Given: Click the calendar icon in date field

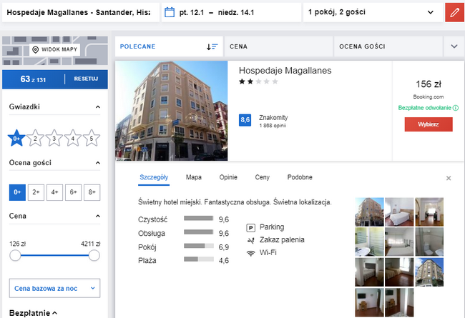Looking at the screenshot, I should click(170, 12).
